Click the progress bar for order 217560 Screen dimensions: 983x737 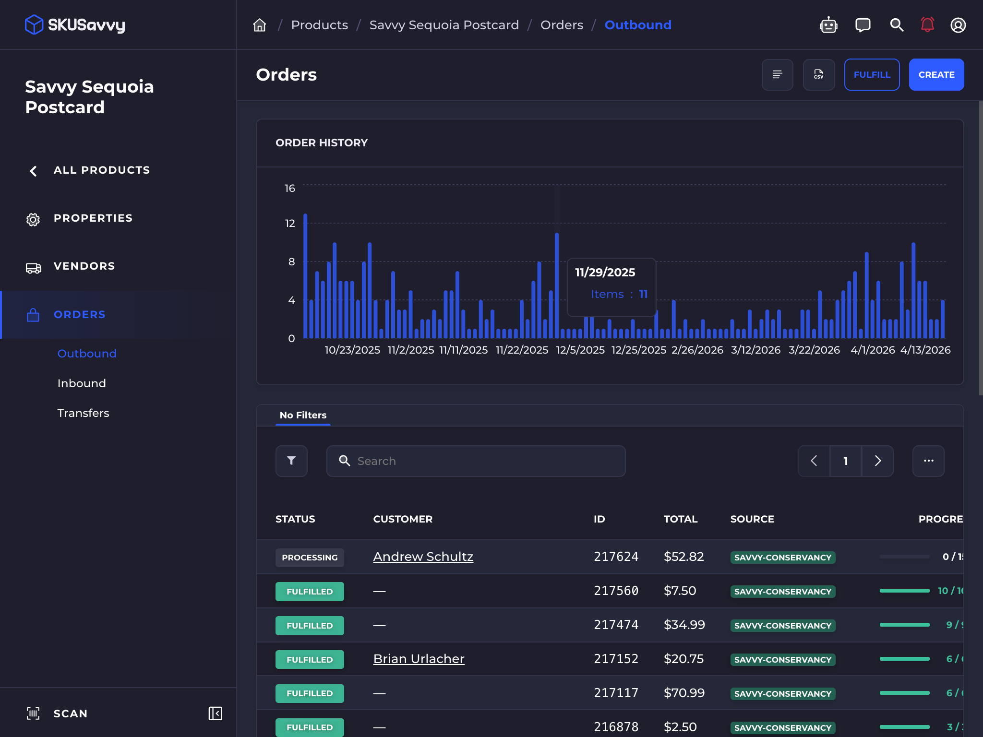tap(905, 591)
